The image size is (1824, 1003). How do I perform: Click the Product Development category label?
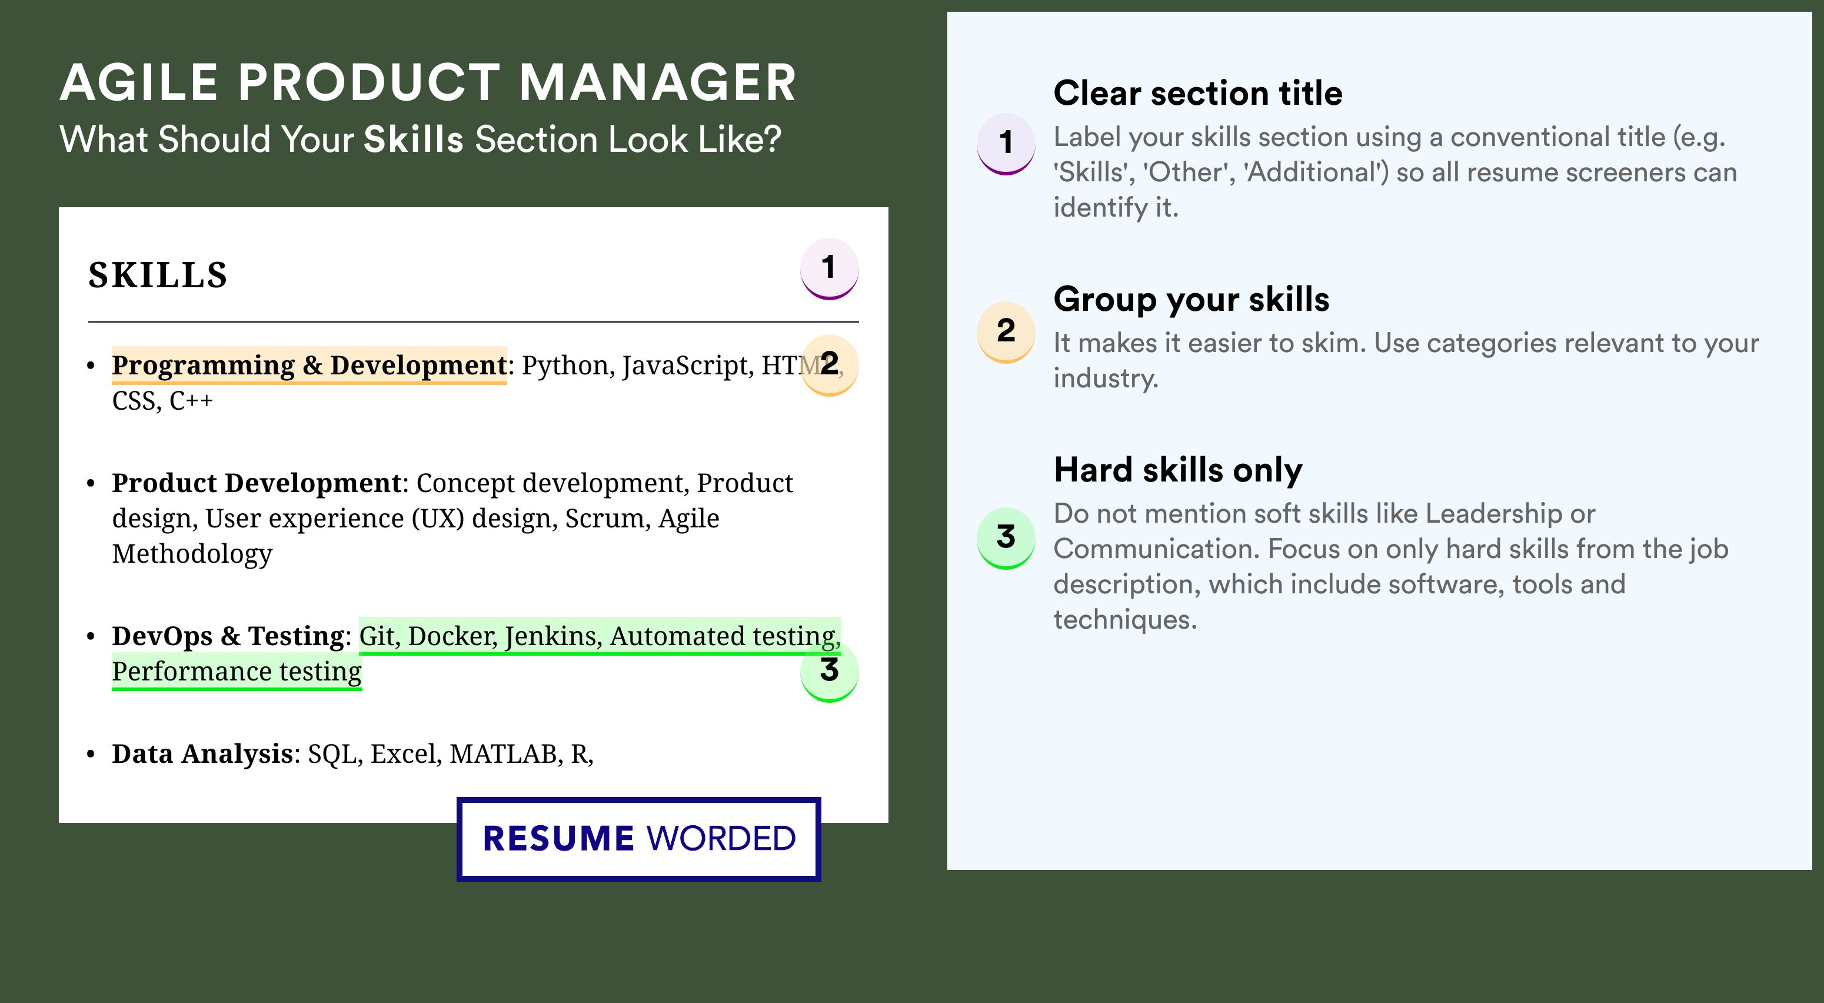pos(257,483)
